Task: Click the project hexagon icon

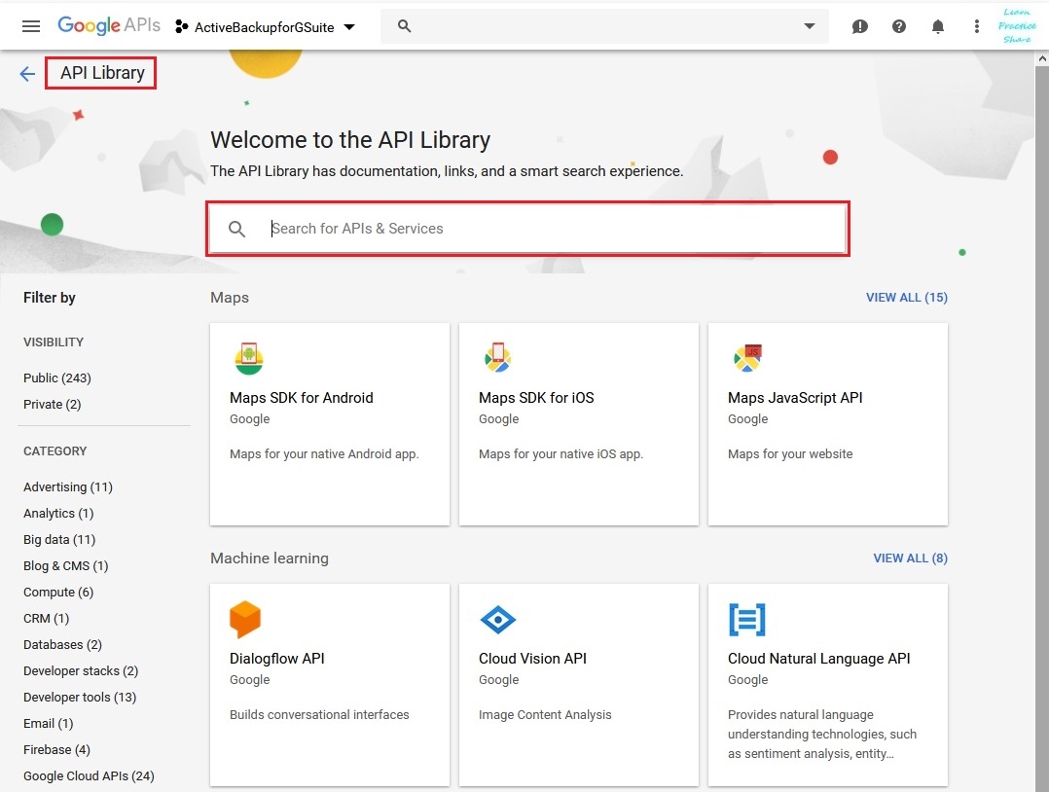Action: click(x=181, y=27)
